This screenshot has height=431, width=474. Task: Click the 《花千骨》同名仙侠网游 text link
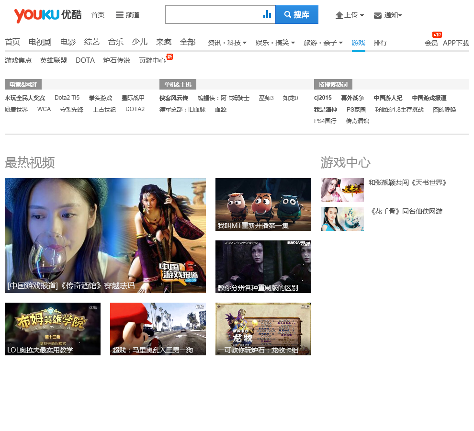(406, 211)
